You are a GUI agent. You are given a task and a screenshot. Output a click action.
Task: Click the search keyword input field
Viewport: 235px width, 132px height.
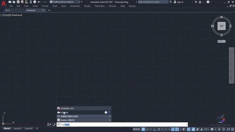coord(153,2)
